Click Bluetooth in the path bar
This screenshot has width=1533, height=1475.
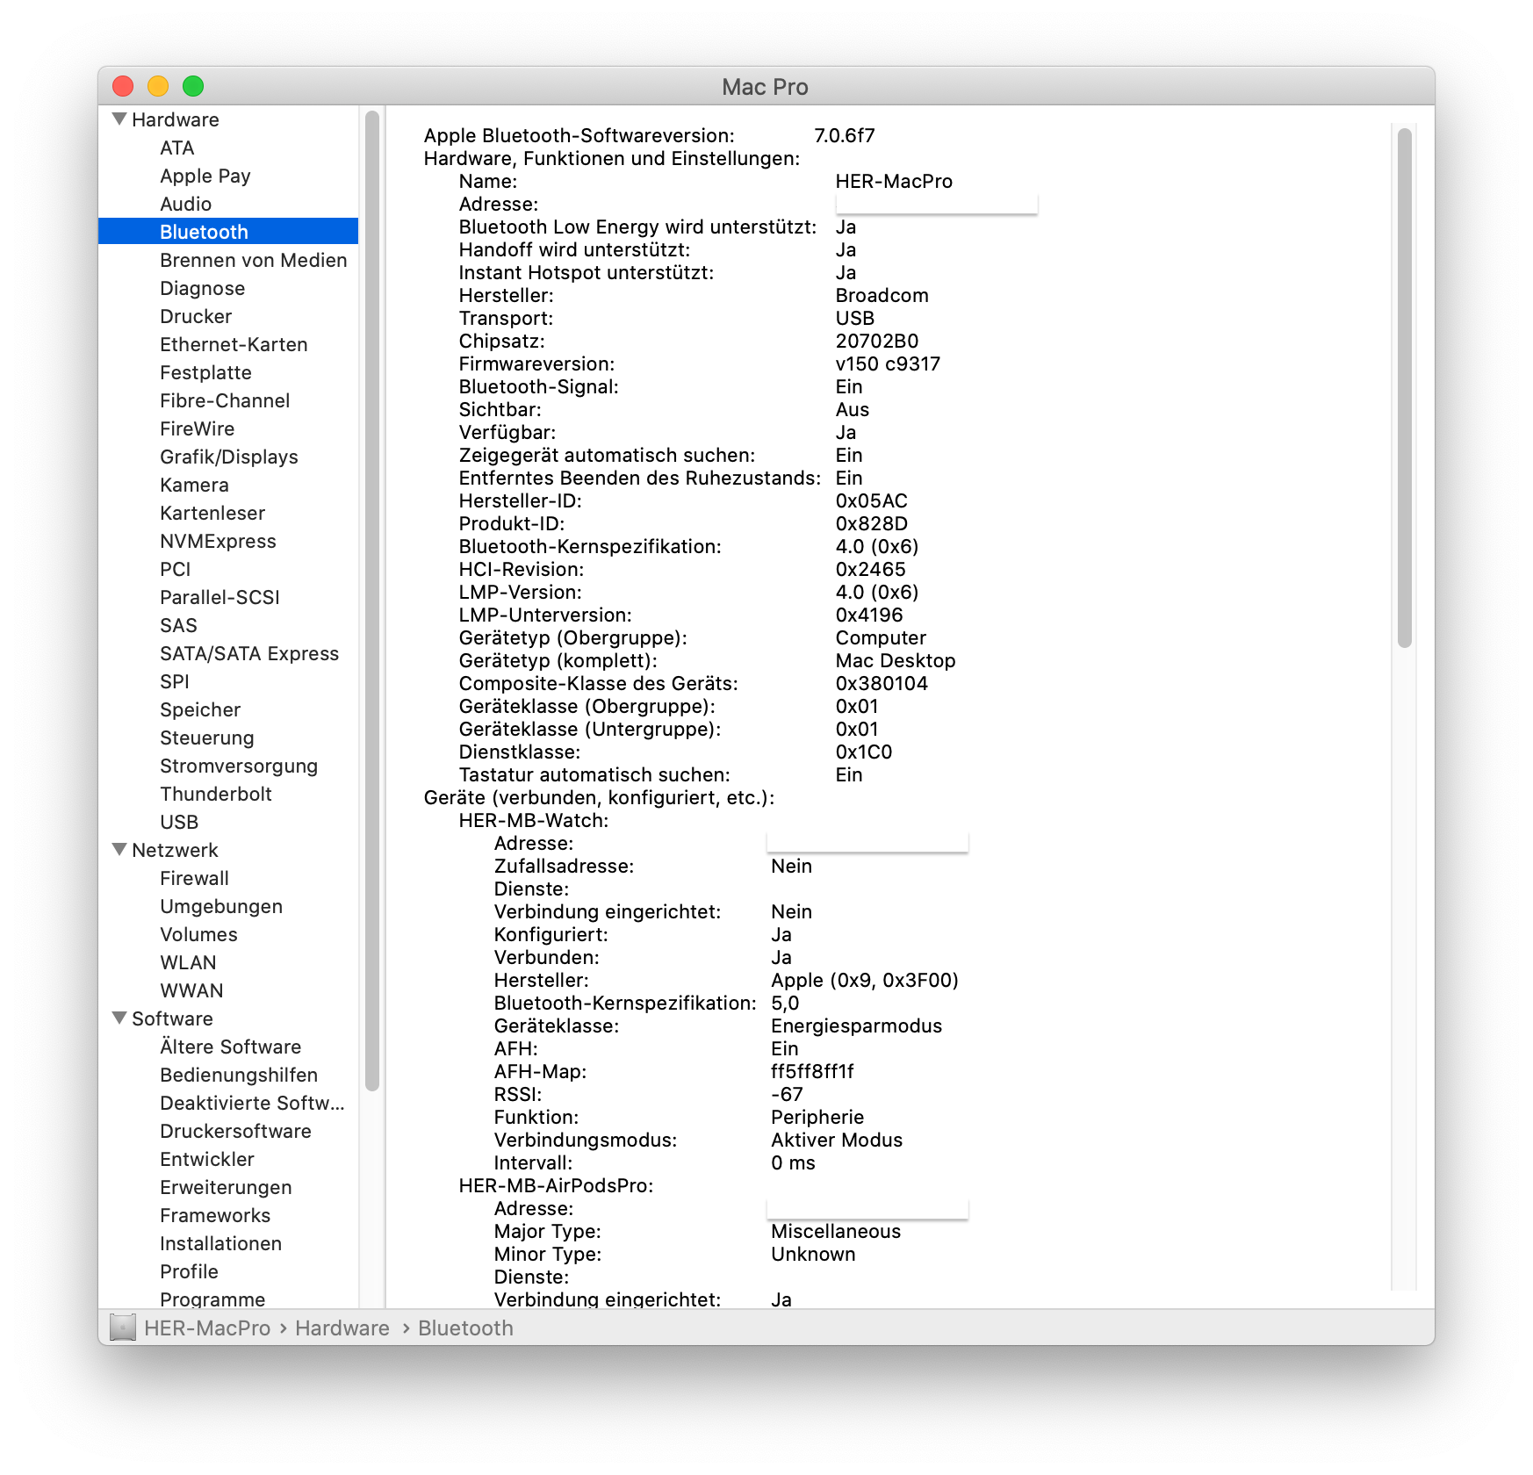[x=465, y=1327]
